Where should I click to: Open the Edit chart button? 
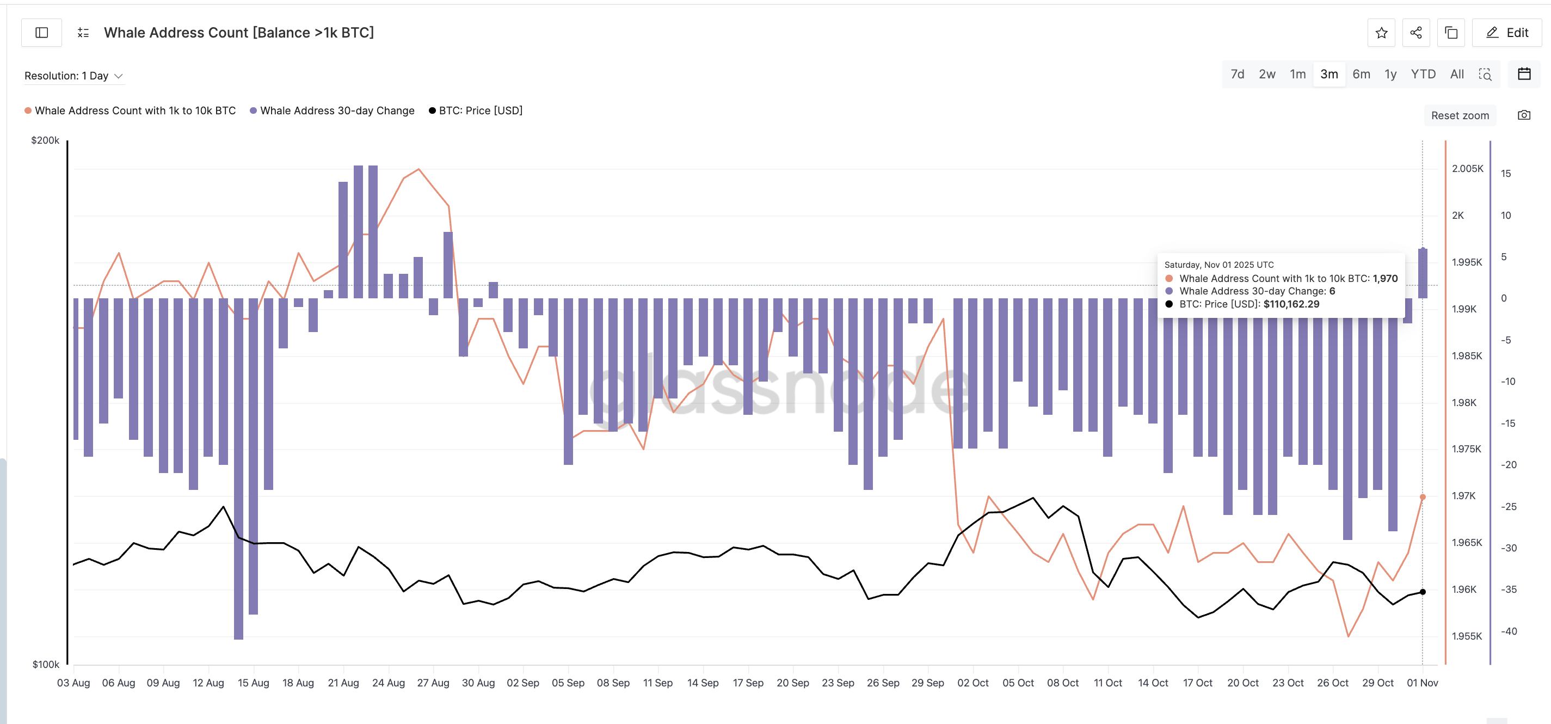click(1506, 33)
